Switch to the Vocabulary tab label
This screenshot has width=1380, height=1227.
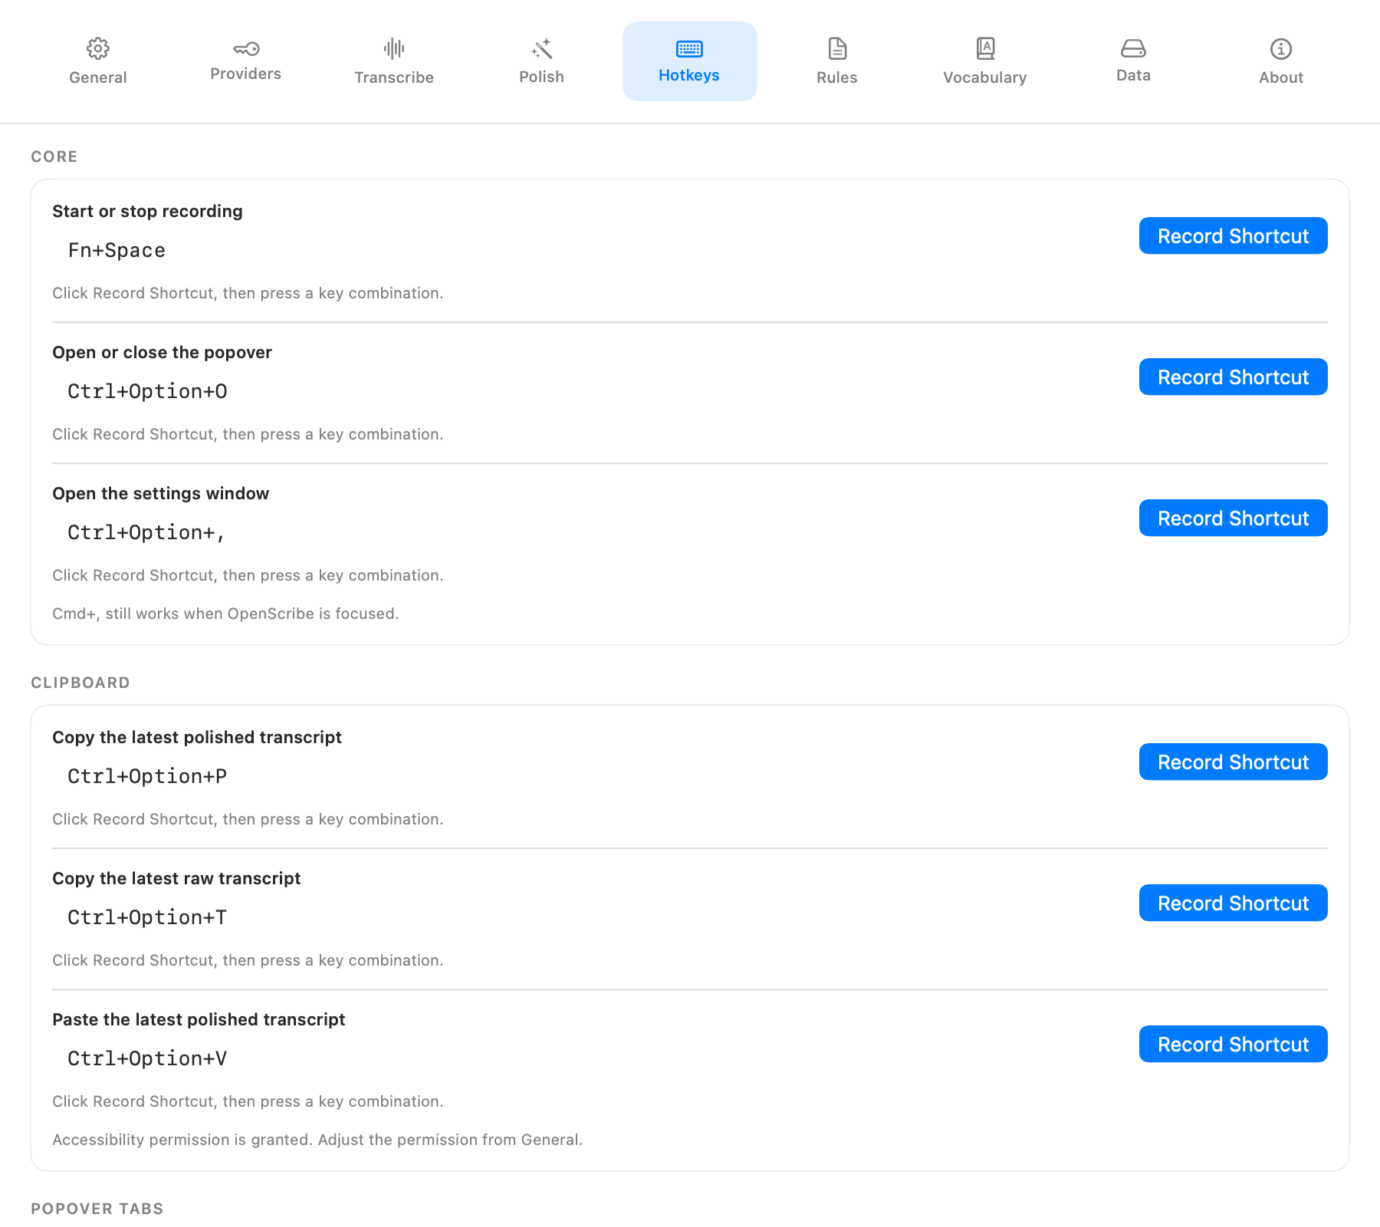click(x=985, y=77)
